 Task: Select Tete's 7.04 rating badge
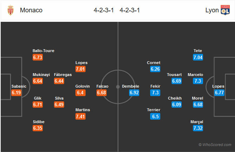198,57
